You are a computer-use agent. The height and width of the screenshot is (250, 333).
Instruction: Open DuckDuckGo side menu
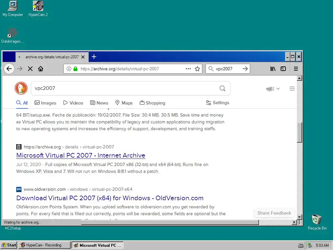pyautogui.click(x=292, y=89)
